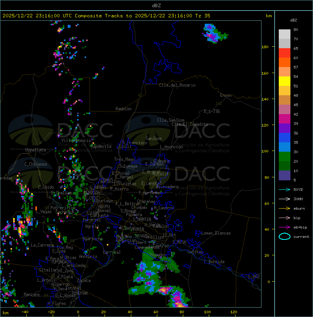Click the 'dBZ' title at top center
The image size is (313, 317).
[x=156, y=6]
